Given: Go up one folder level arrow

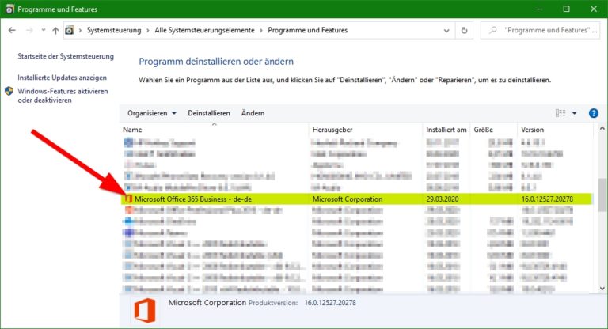Looking at the screenshot, I should 55,30.
